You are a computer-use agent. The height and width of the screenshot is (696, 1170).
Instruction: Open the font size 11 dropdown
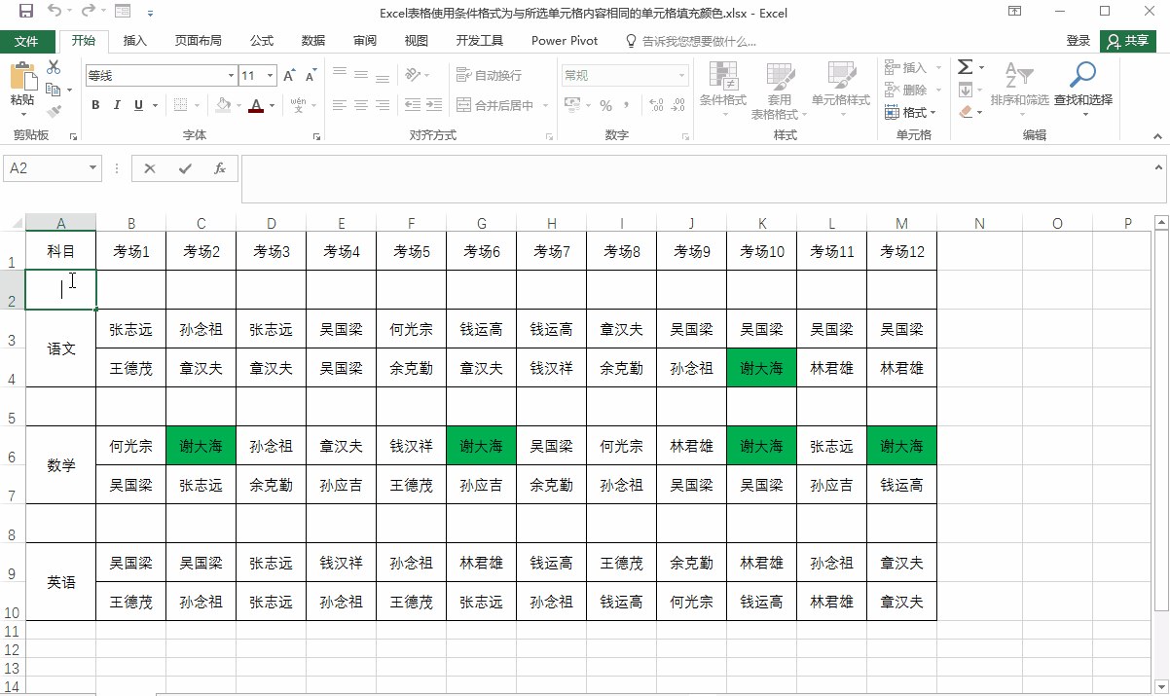click(270, 75)
